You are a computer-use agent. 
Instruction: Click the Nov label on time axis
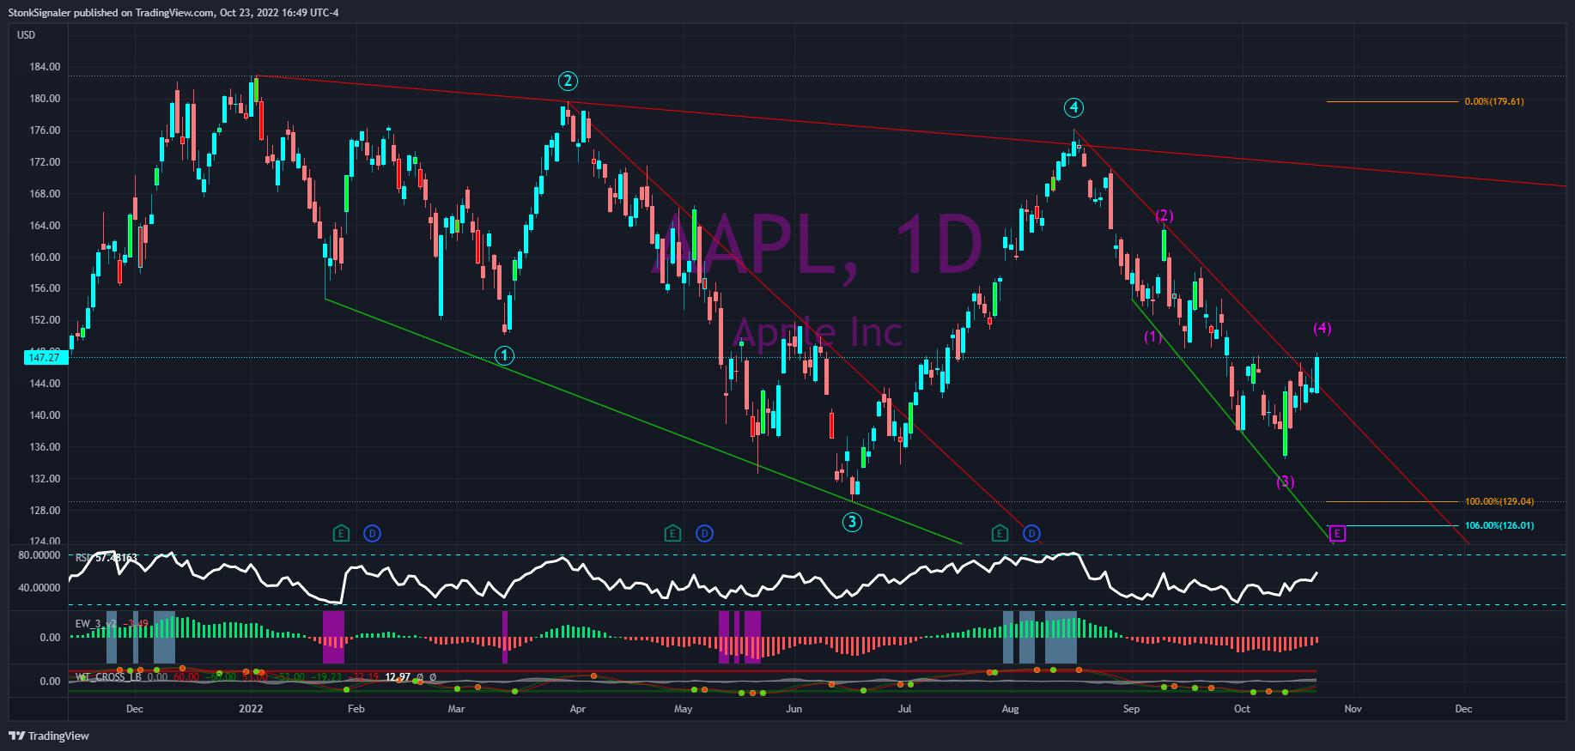point(1353,709)
